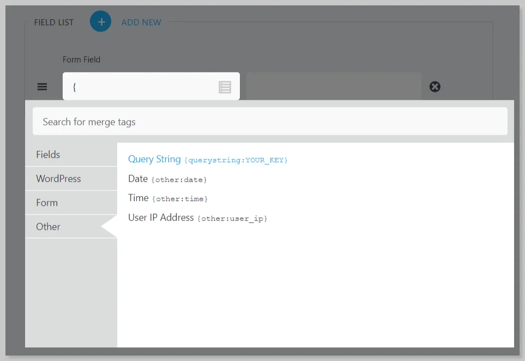Viewport: 525px width, 361px height.
Task: Click the ADD NEW text link
Action: tap(141, 22)
